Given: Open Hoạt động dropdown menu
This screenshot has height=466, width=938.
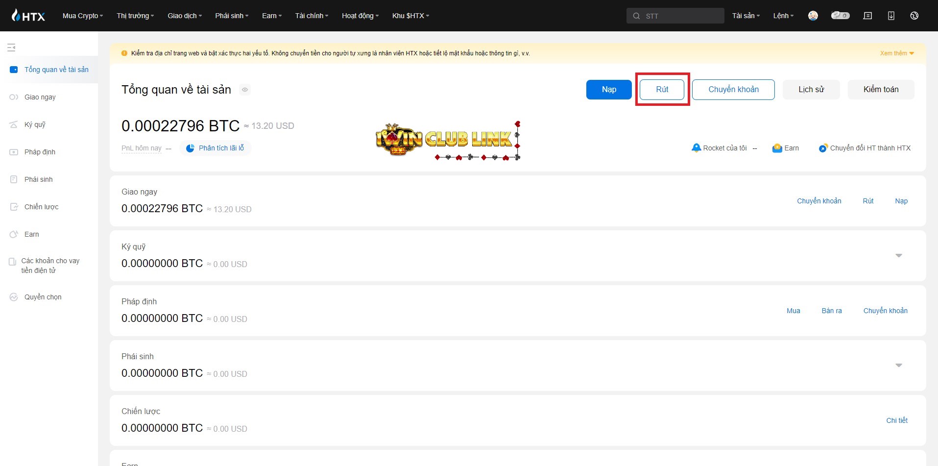Looking at the screenshot, I should pyautogui.click(x=360, y=16).
